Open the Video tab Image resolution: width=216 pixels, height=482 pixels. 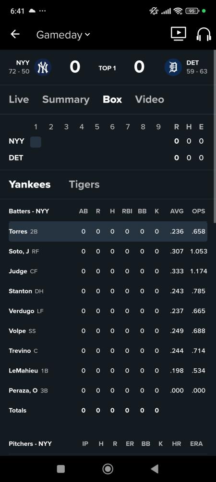150,99
